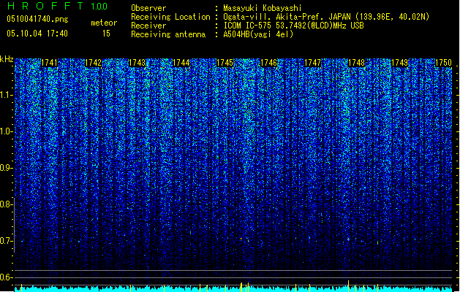Select the filename 0510041740.png
Image resolution: width=460 pixels, height=292 pixels.
[37, 19]
